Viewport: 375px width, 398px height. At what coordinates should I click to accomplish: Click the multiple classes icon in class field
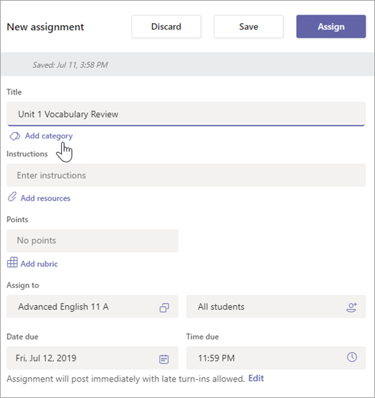click(x=164, y=307)
